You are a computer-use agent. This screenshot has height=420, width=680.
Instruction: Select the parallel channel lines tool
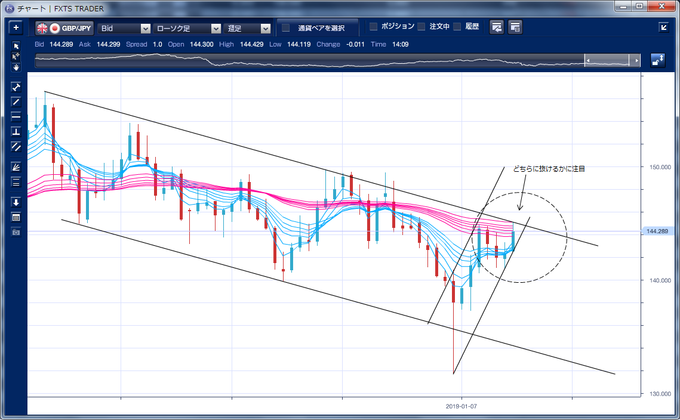tap(16, 146)
